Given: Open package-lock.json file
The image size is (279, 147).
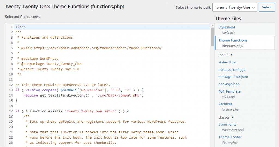Looking at the screenshot, I should (233, 76).
